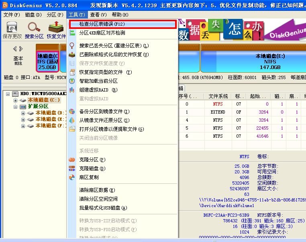This screenshot has width=306, height=242.
Task: Select 检查分区表错误(F12) menu entry
Action: [x=102, y=24]
